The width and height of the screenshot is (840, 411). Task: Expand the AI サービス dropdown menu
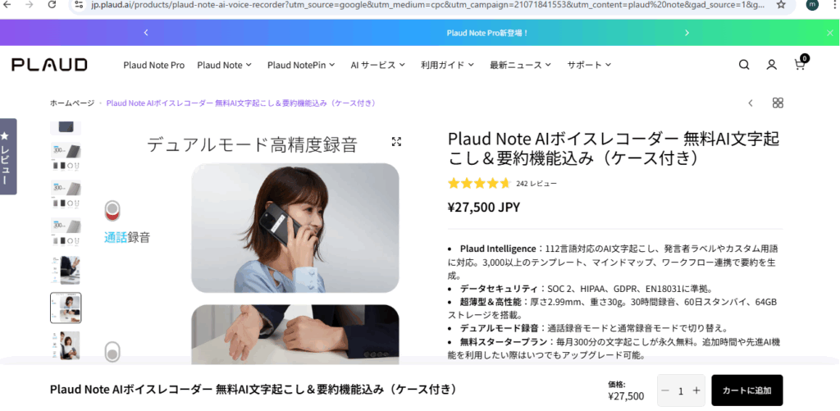tap(377, 65)
